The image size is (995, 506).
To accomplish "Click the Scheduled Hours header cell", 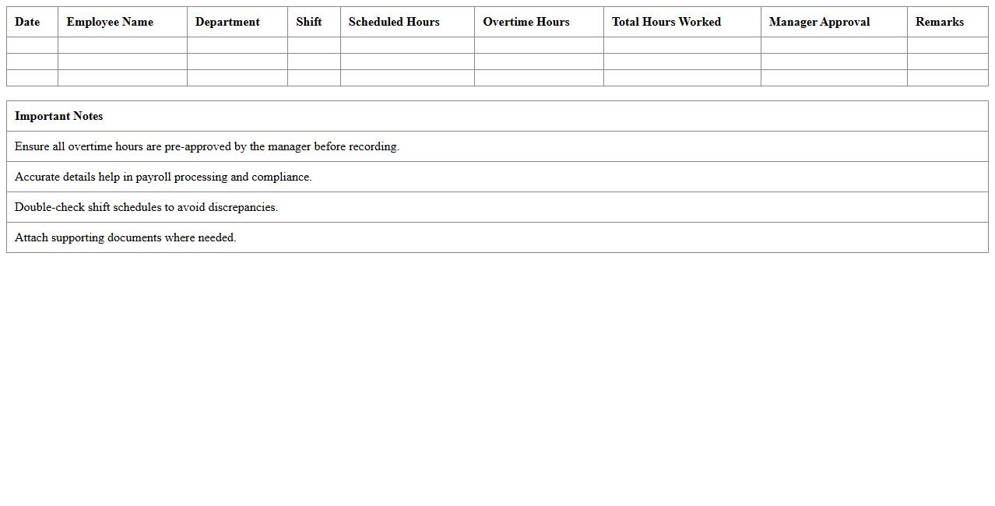I will [394, 22].
